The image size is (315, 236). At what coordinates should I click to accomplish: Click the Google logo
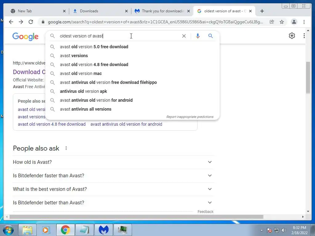[25, 36]
